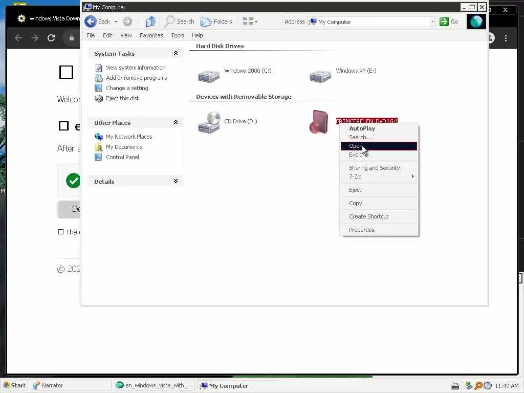Click the Forward arrow in My Computer toolbar

(x=127, y=21)
